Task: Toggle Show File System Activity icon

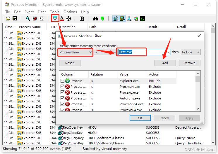Action: (x=122, y=19)
